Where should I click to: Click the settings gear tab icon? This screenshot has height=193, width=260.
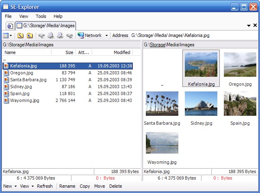click(10, 26)
